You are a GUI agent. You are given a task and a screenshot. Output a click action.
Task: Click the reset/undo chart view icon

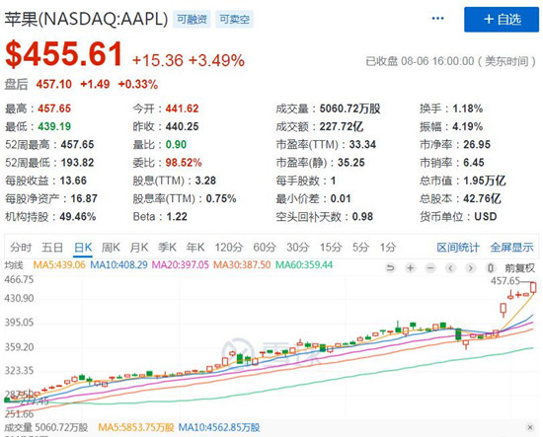pos(390,268)
